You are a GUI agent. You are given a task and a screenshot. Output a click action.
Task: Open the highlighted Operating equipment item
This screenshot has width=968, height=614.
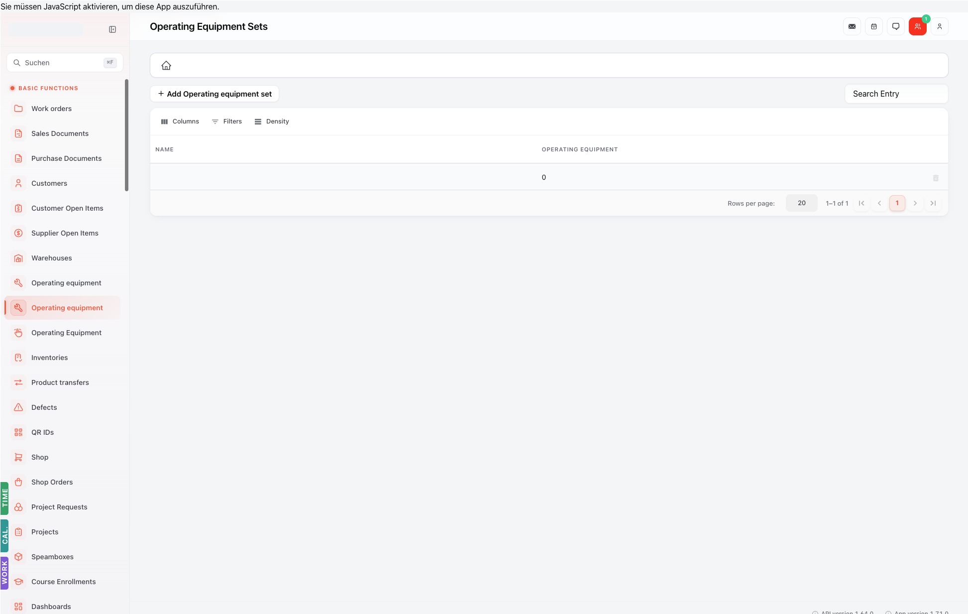point(63,308)
